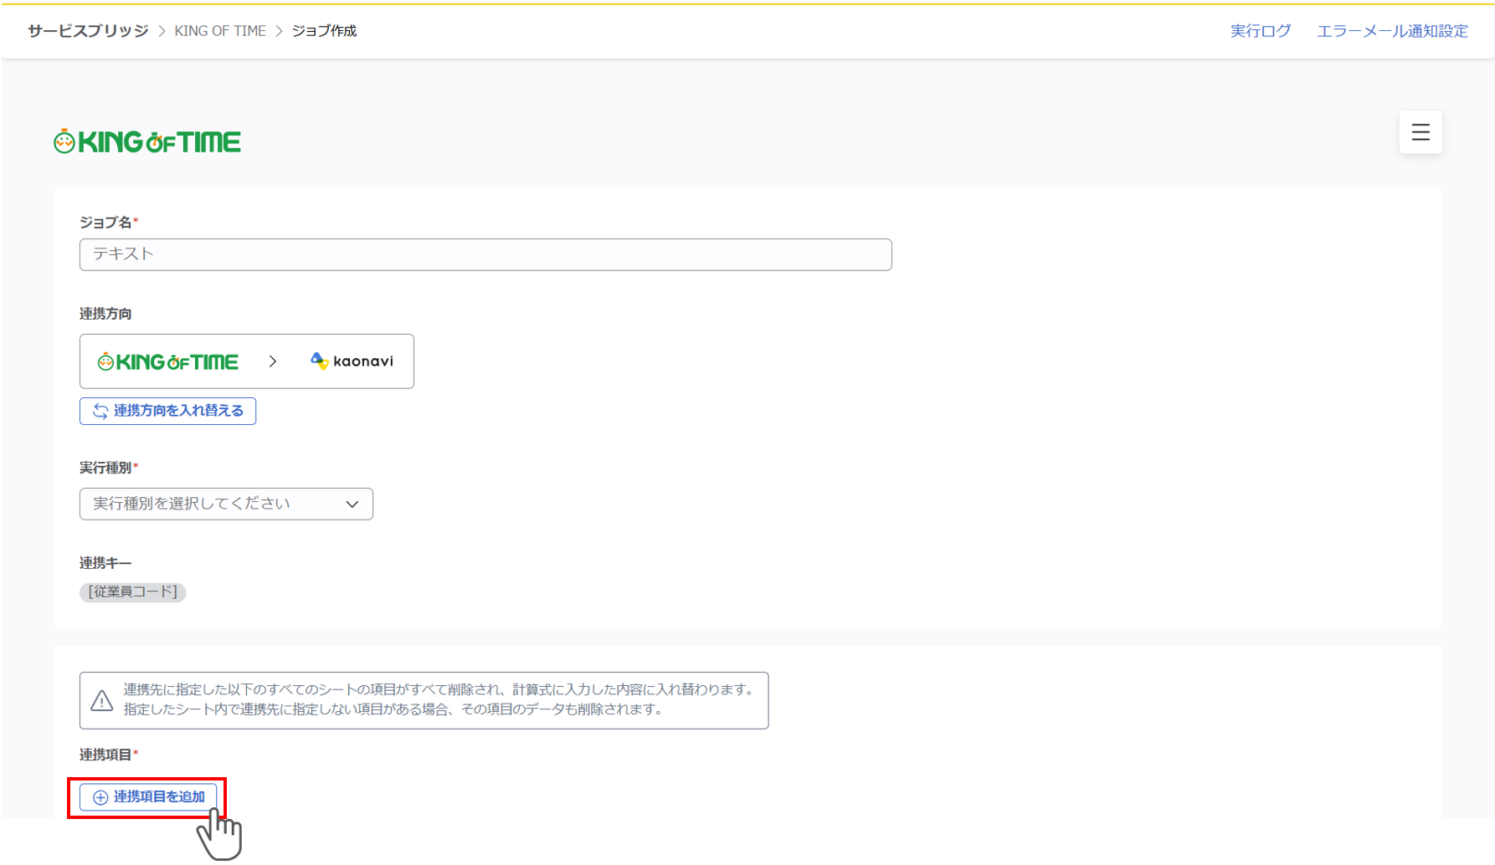Click 連携項目を追加 button
1495x865 pixels.
tap(148, 796)
